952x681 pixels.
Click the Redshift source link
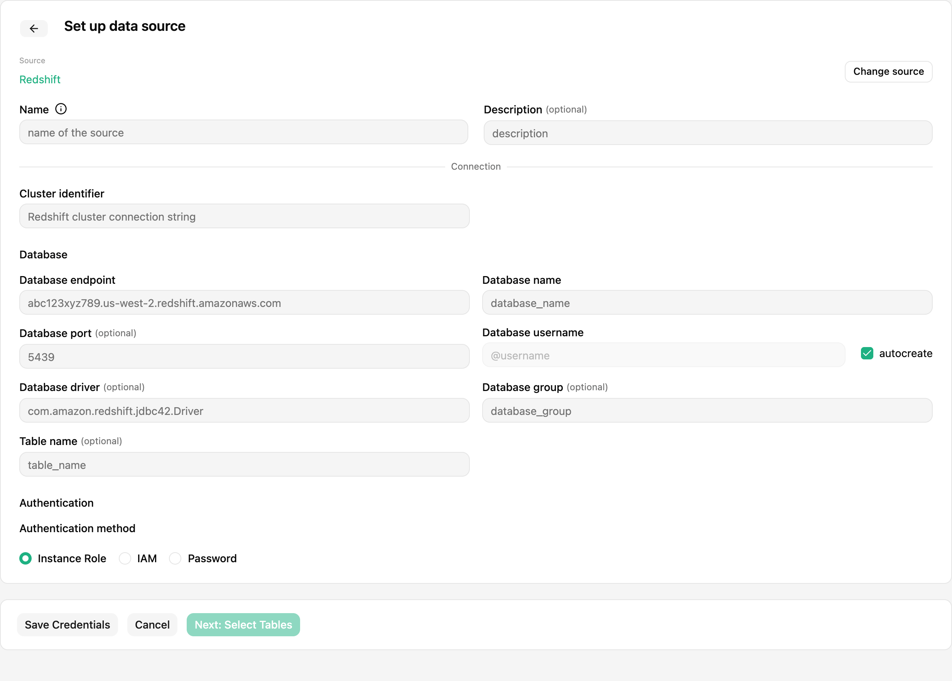click(40, 80)
